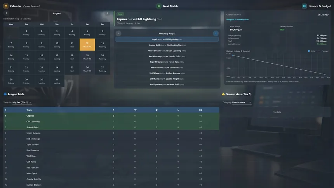The image size is (334, 188).
Task: Go to previous month in calendar
Action: 6,13
